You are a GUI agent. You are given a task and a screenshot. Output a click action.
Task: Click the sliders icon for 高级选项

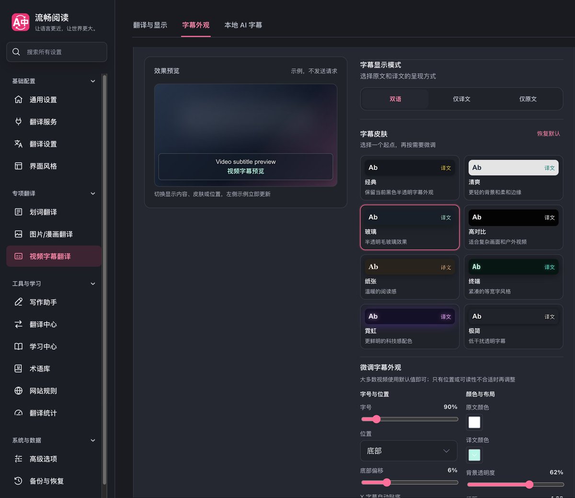pyautogui.click(x=18, y=459)
